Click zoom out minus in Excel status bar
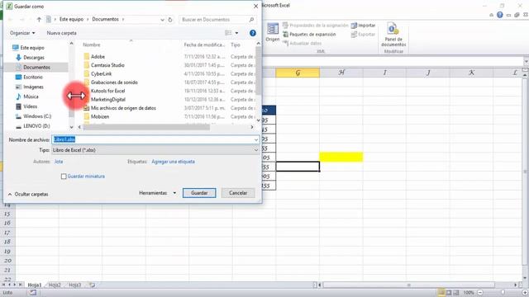Image resolution: width=529 pixels, height=297 pixels. click(x=480, y=293)
